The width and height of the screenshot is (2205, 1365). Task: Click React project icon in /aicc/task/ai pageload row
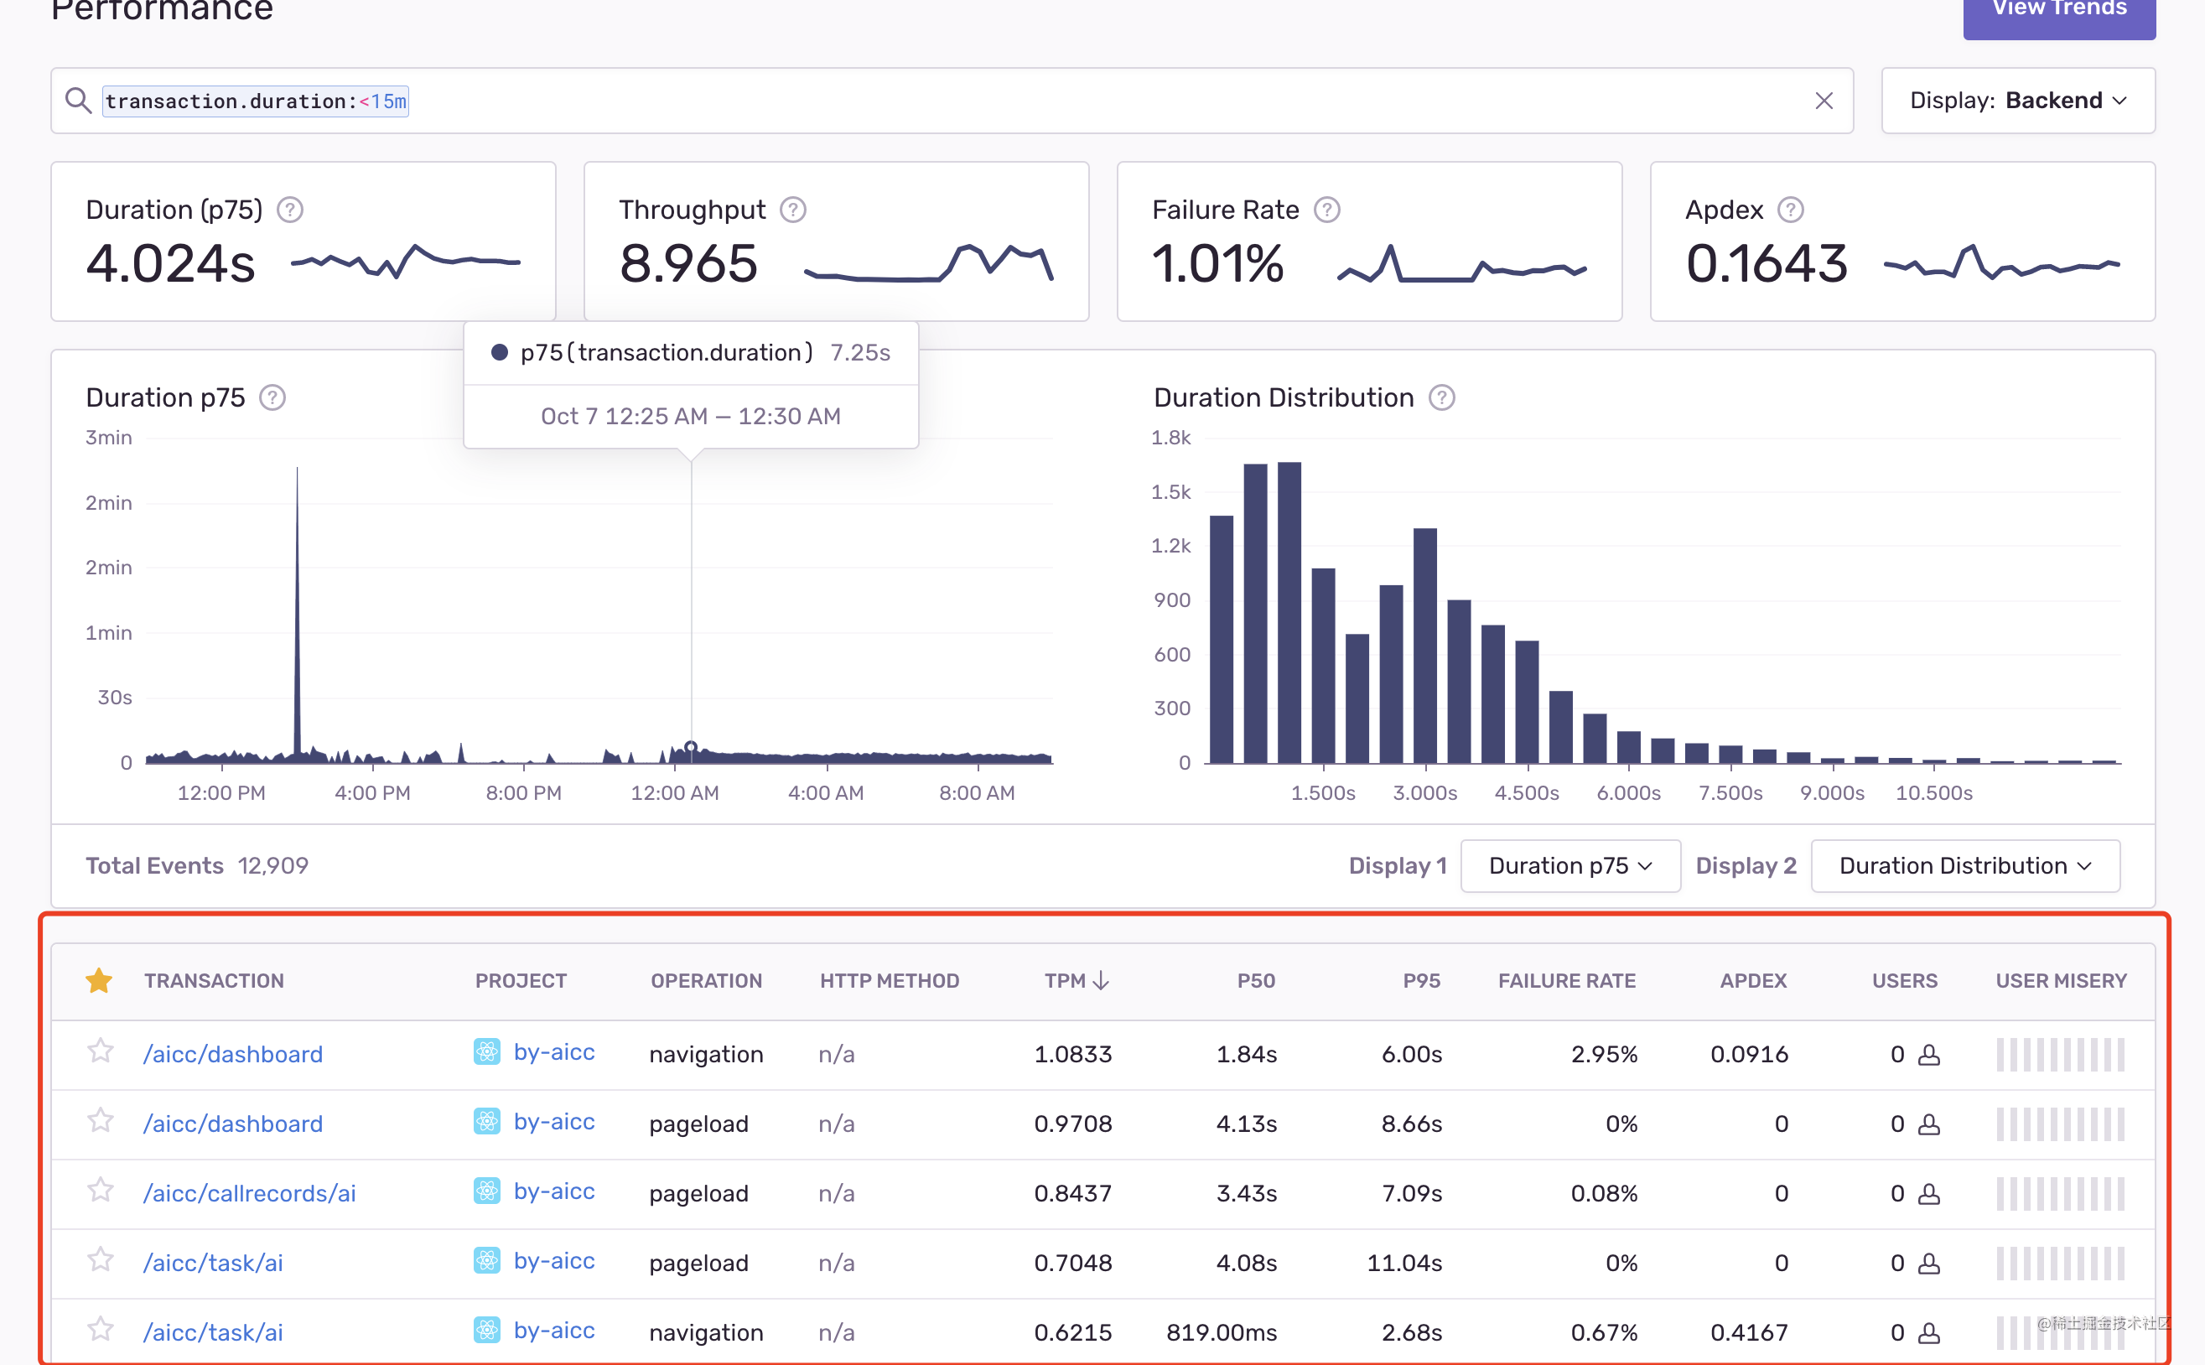pyautogui.click(x=487, y=1260)
